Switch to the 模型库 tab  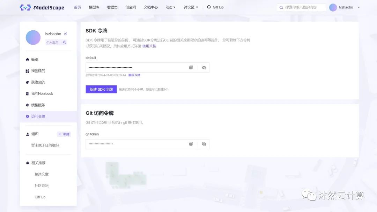pyautogui.click(x=94, y=7)
